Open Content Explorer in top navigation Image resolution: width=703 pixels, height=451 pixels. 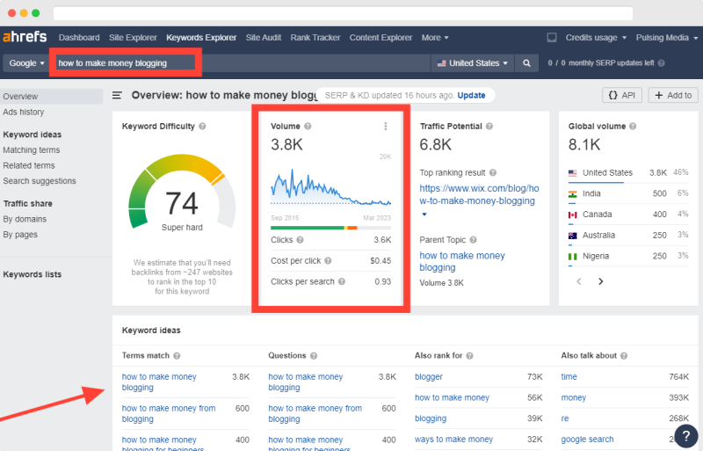click(380, 38)
